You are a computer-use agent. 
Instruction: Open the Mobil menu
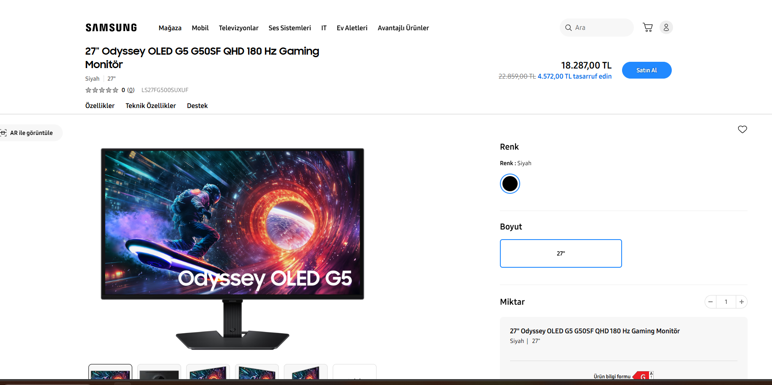tap(200, 28)
